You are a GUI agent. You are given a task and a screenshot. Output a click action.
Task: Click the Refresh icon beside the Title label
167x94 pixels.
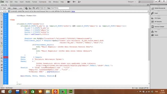pyautogui.click(x=45, y=8)
